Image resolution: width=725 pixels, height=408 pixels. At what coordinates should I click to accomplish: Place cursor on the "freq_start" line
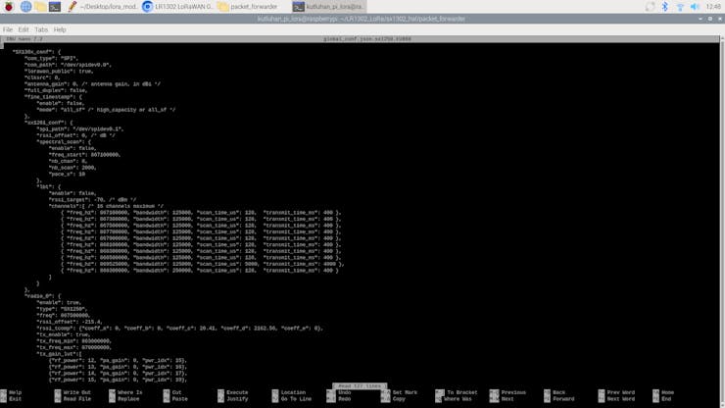click(x=84, y=155)
